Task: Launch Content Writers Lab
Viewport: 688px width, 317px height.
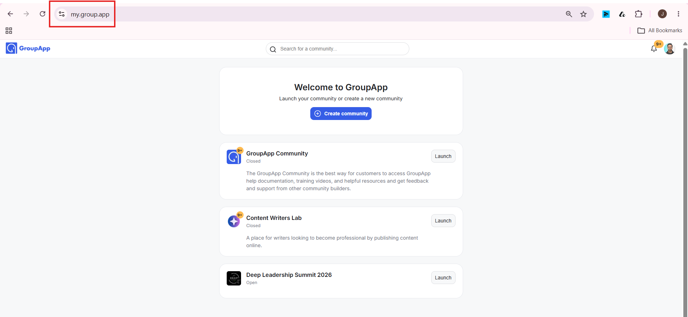Action: 443,221
